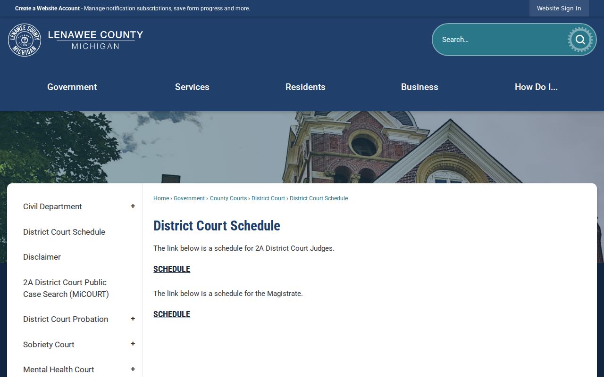Click the Magistrate schedule description text
Image resolution: width=604 pixels, height=377 pixels.
pyautogui.click(x=228, y=294)
